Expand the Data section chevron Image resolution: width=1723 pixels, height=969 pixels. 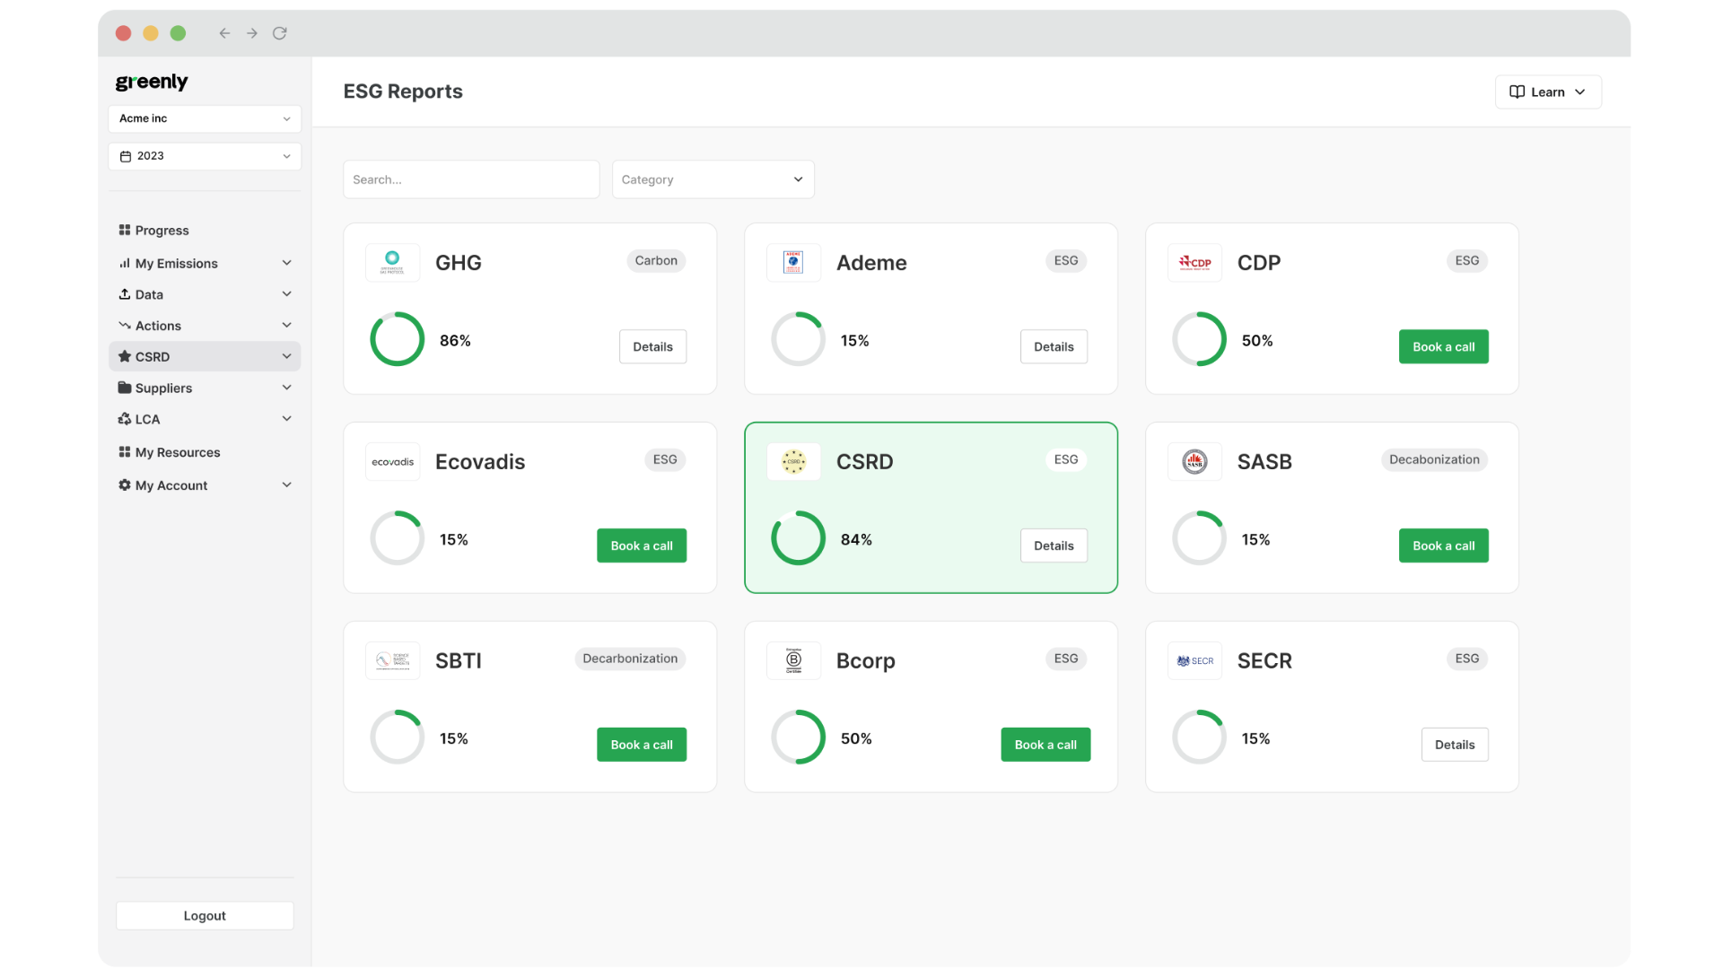click(286, 293)
